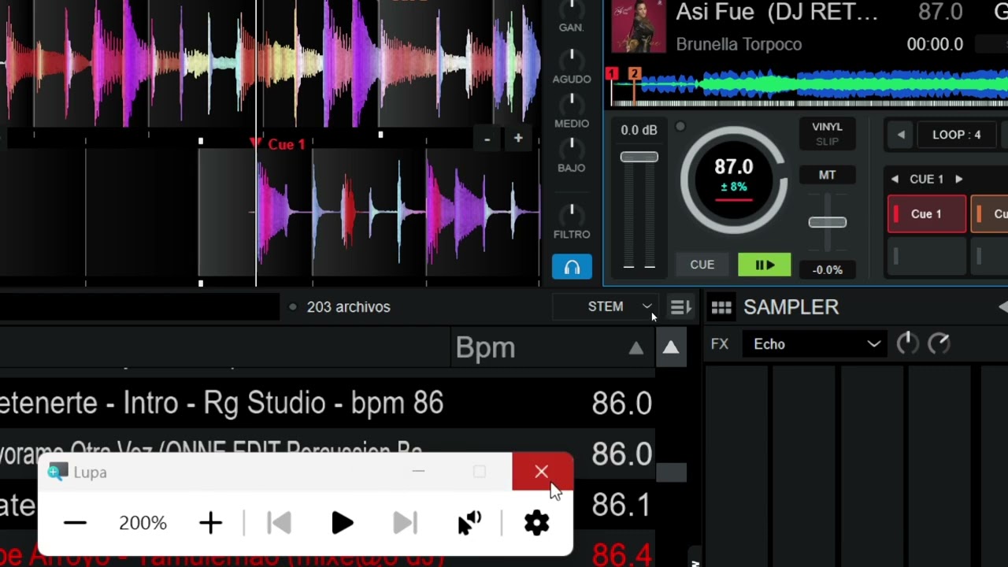The image size is (1008, 567).
Task: Click the 200% zoom level in Lupa
Action: (x=143, y=523)
